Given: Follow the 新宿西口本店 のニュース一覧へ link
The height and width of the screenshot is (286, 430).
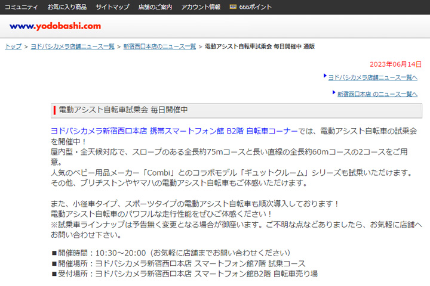Looking at the screenshot, I should 377,94.
